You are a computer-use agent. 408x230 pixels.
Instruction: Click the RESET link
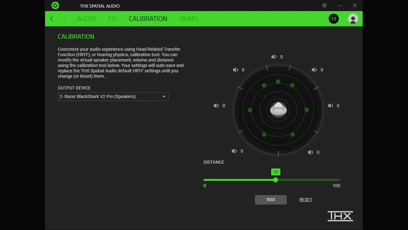click(306, 200)
